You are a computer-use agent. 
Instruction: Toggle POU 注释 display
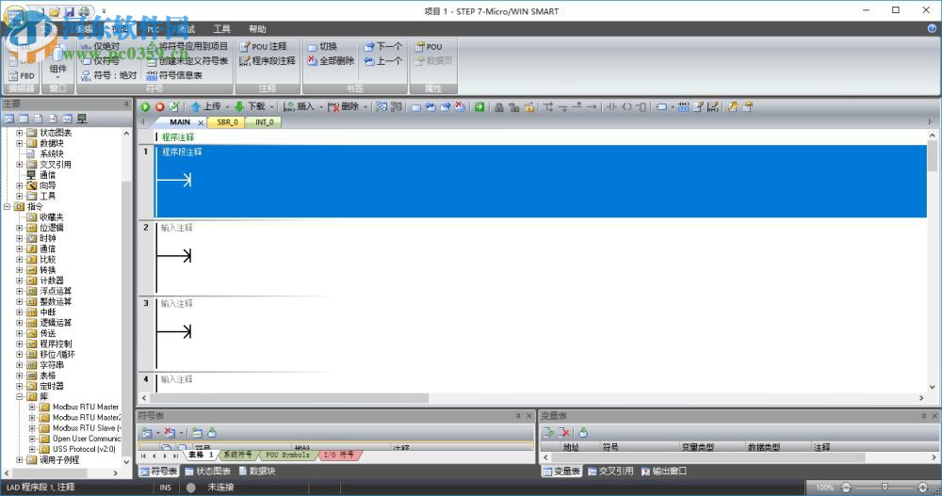coord(263,46)
